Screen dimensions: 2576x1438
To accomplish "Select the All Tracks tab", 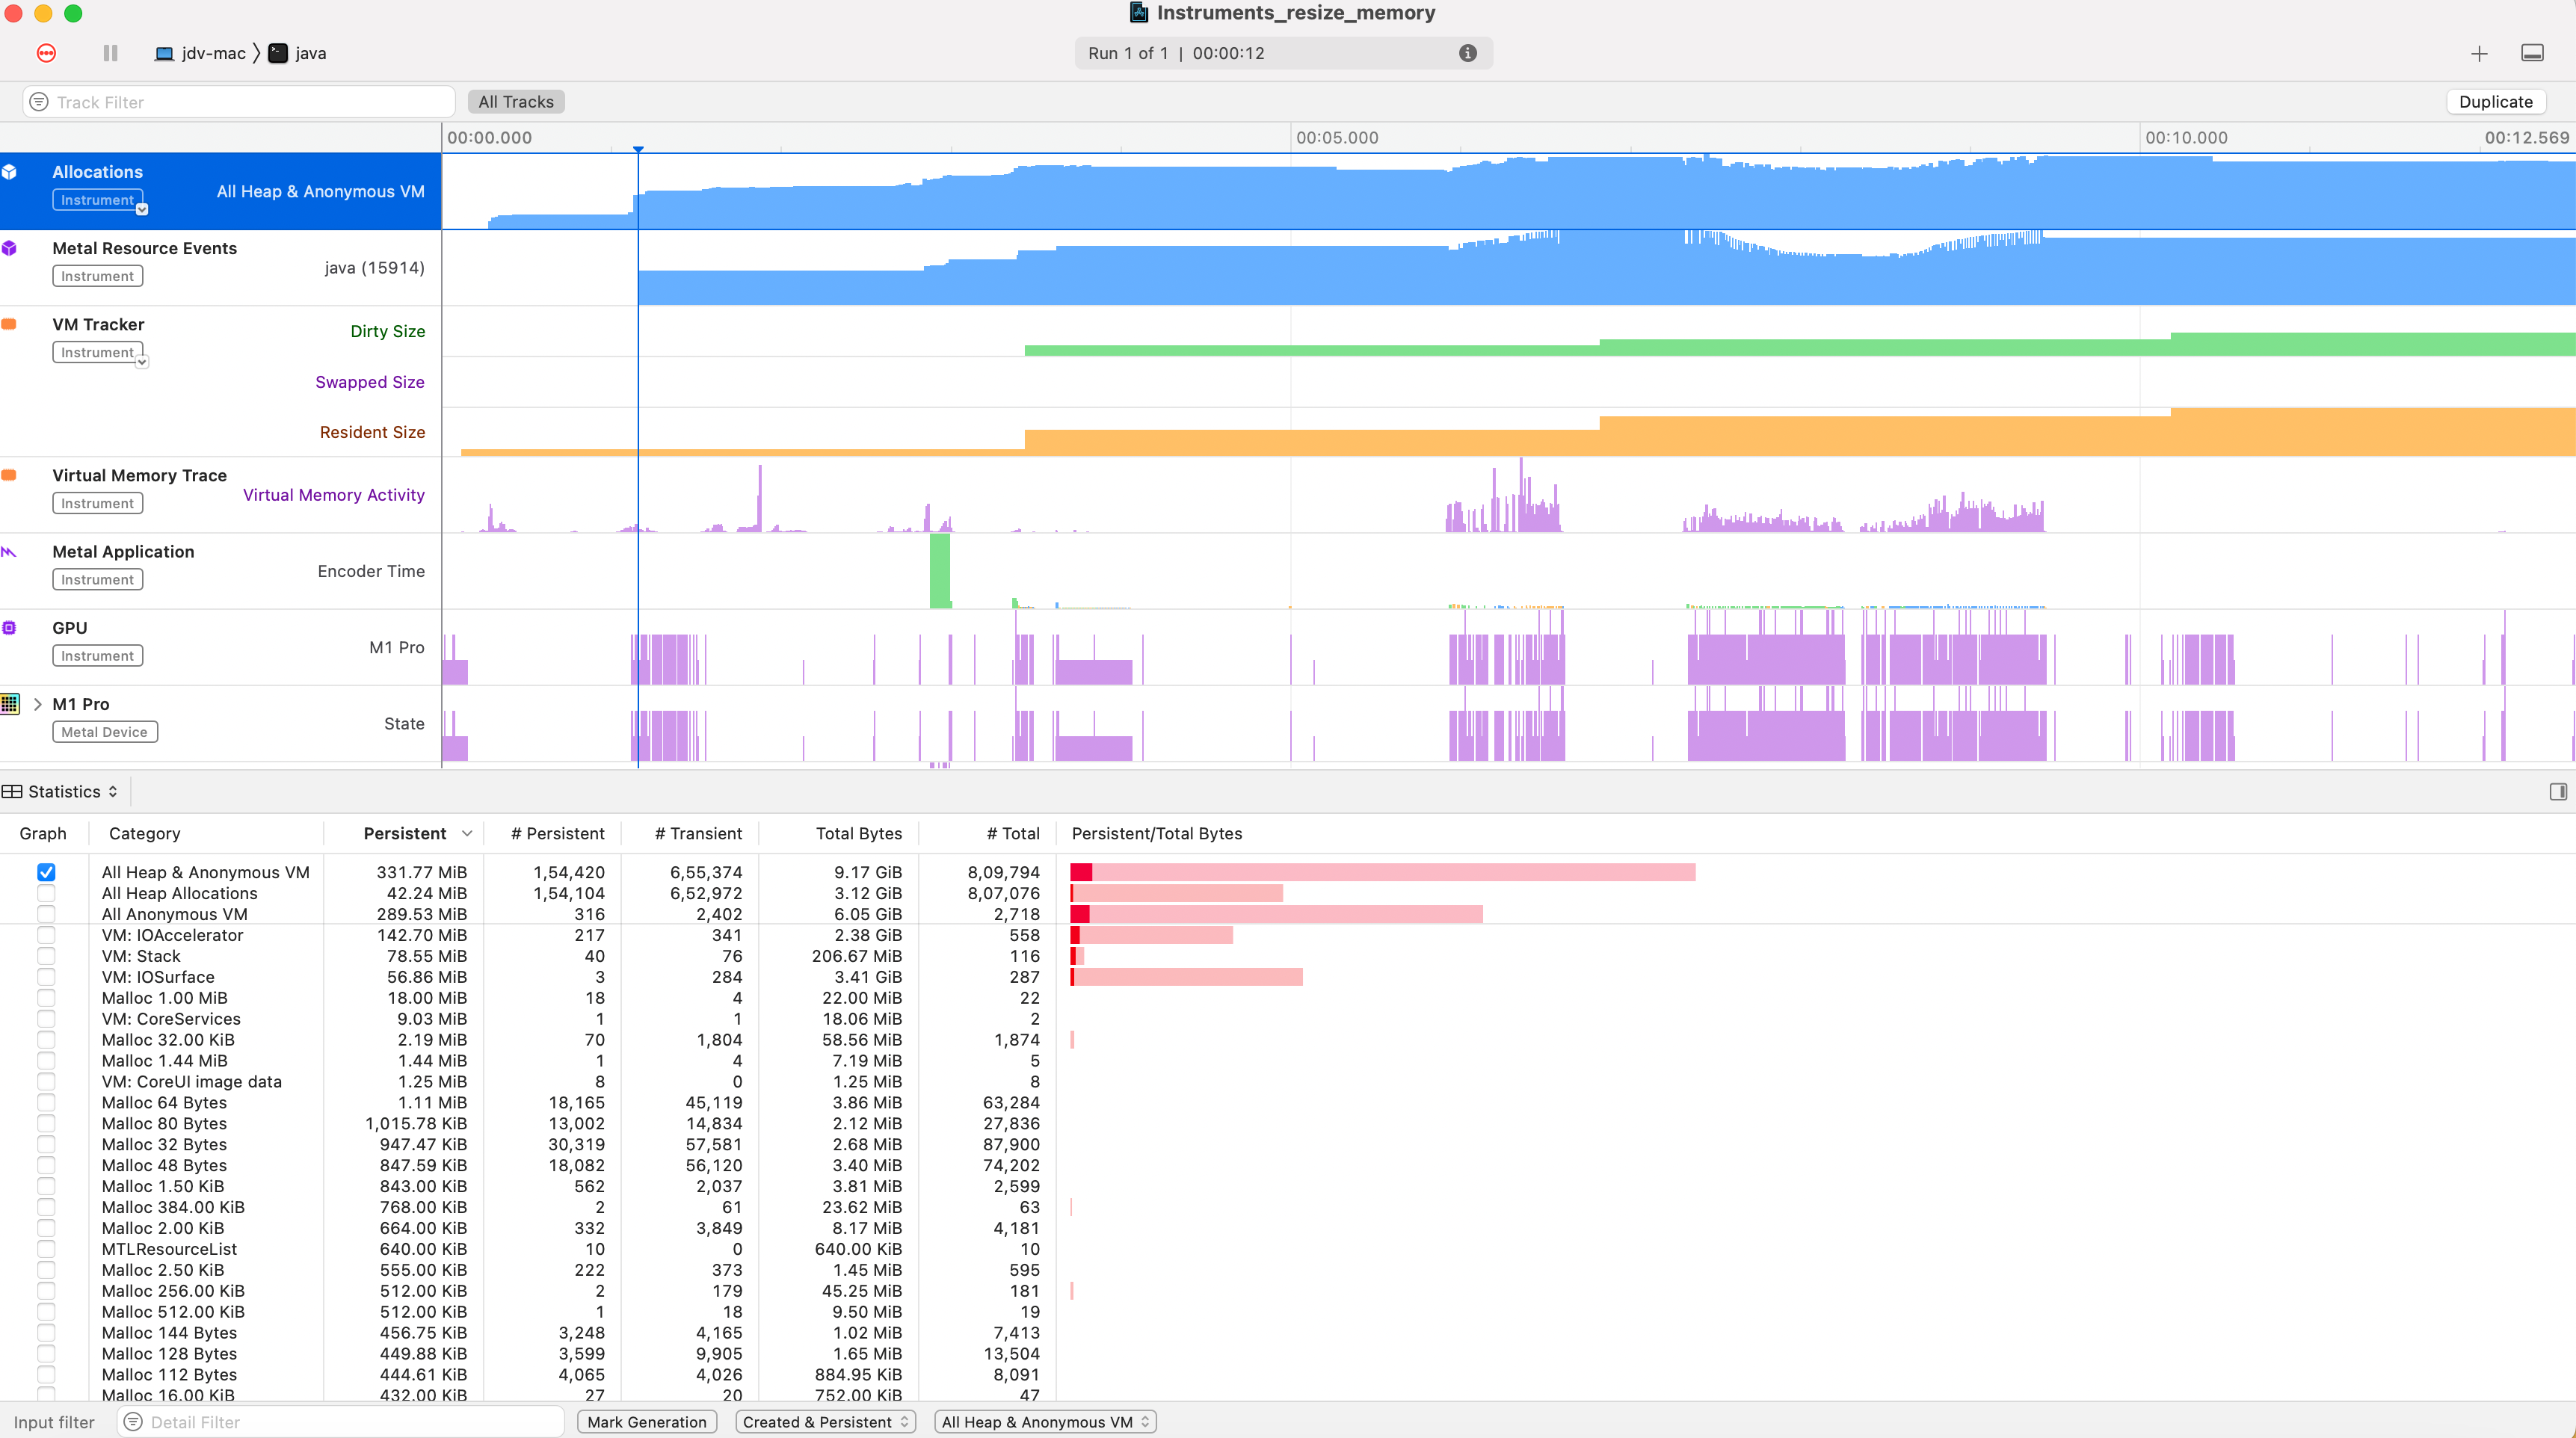I will 515,102.
